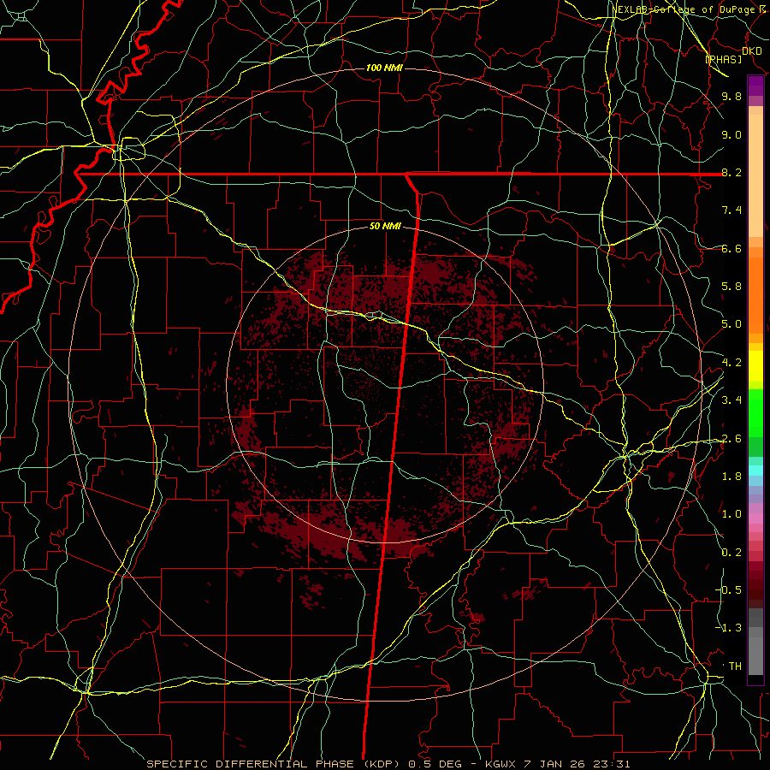The image size is (770, 770).
Task: Pick the bright green color scale segment
Action: (x=755, y=413)
